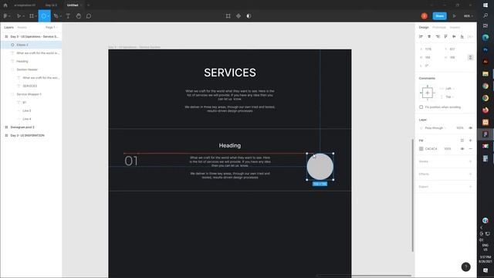
Task: Select the Heading layer
Action: [32, 61]
